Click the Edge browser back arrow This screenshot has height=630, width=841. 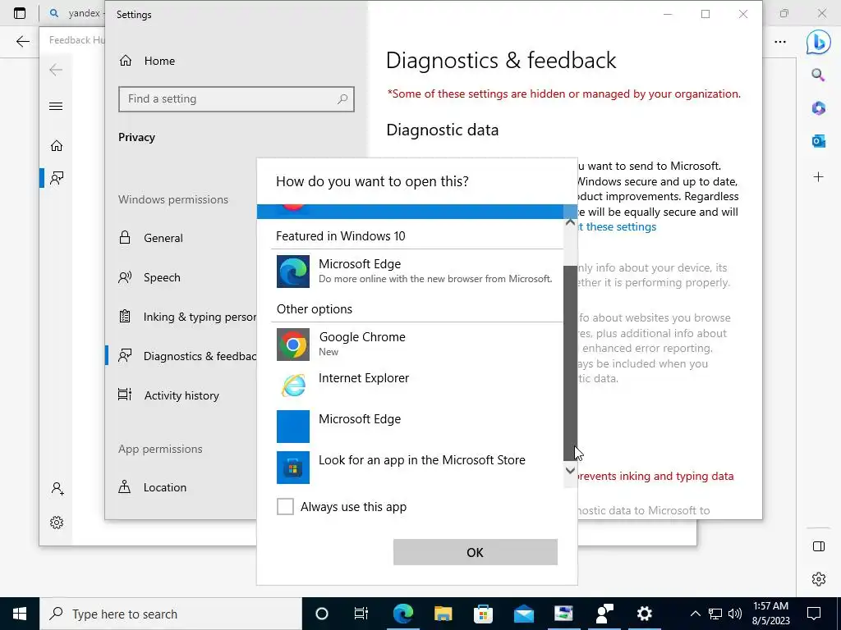22,41
